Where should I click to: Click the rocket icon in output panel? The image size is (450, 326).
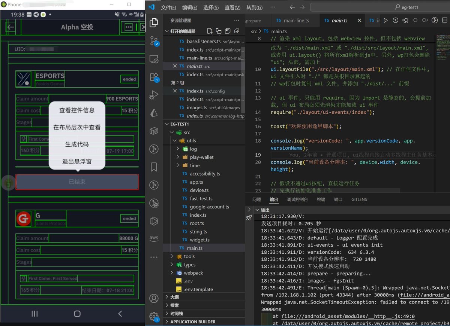249,217
